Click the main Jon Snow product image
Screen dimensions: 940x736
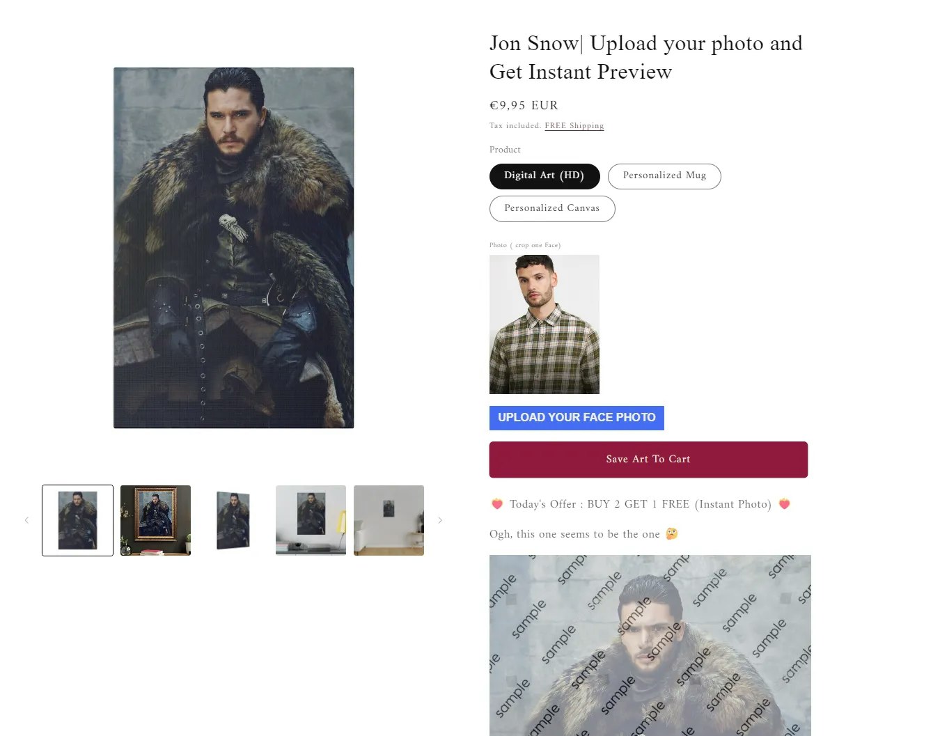(x=234, y=248)
